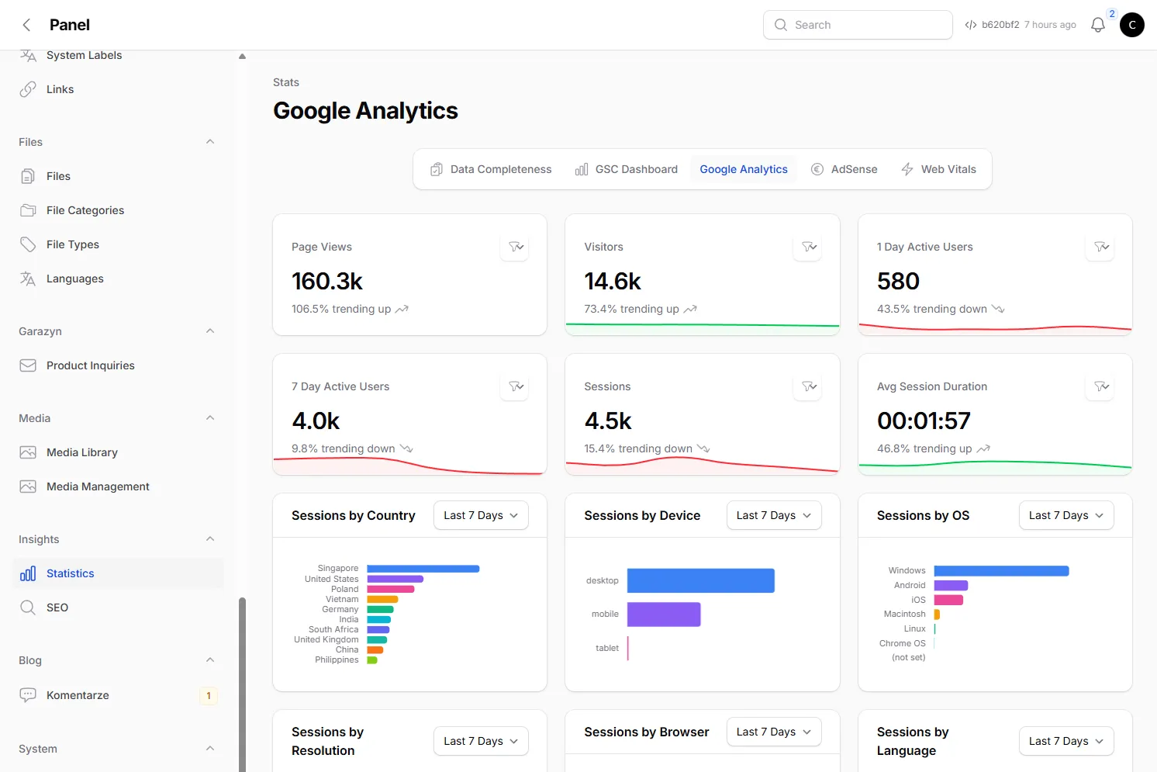
Task: Click the 7 Day Active Users chart icon
Action: 516,386
